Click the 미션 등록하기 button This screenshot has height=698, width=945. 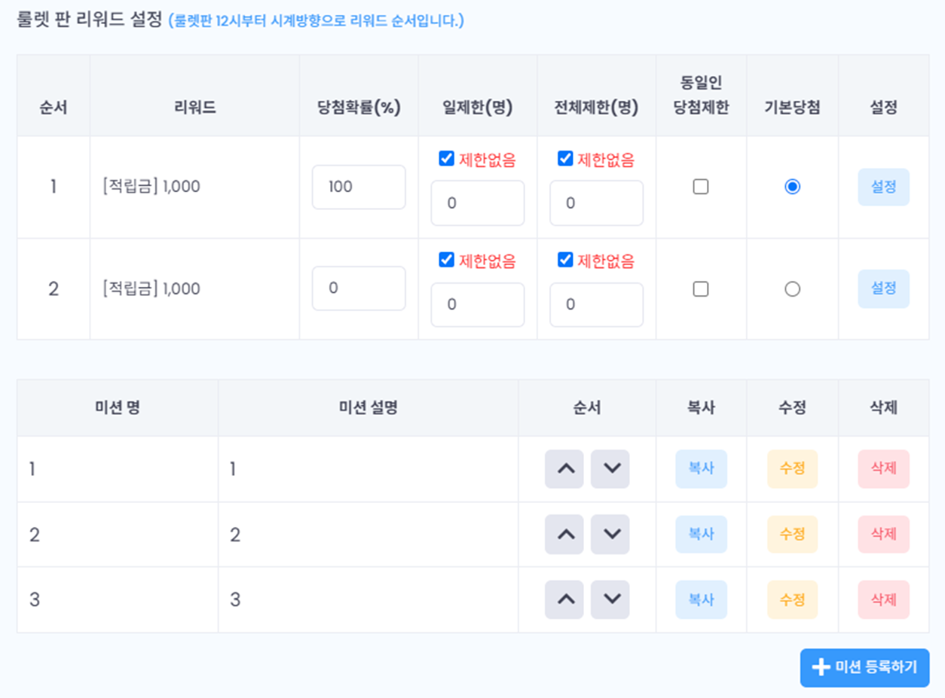point(864,667)
